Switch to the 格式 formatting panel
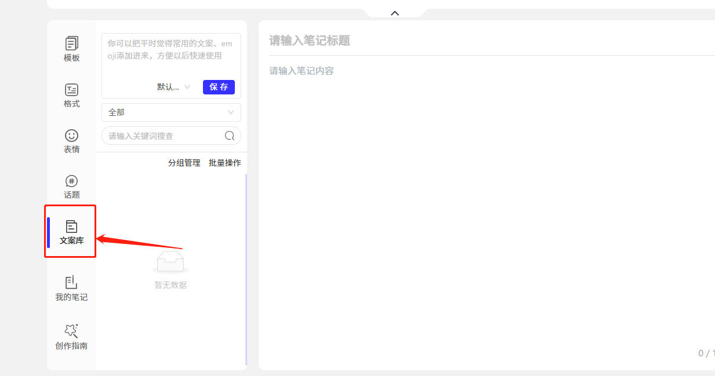Viewport: 715px width, 376px height. (71, 96)
